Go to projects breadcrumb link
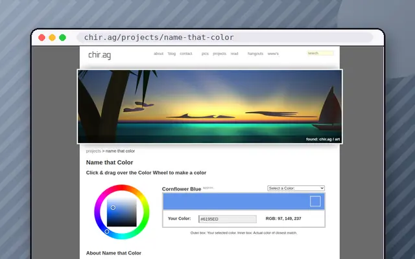 click(93, 151)
